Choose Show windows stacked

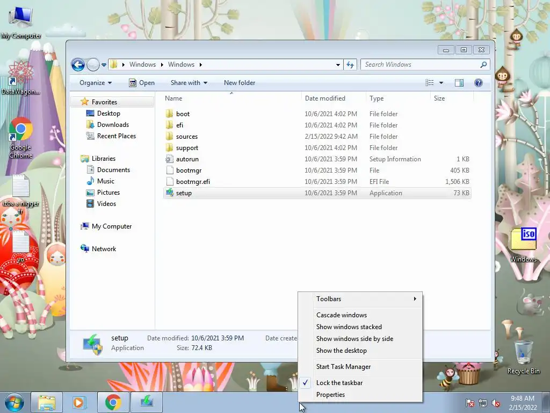[360, 327]
